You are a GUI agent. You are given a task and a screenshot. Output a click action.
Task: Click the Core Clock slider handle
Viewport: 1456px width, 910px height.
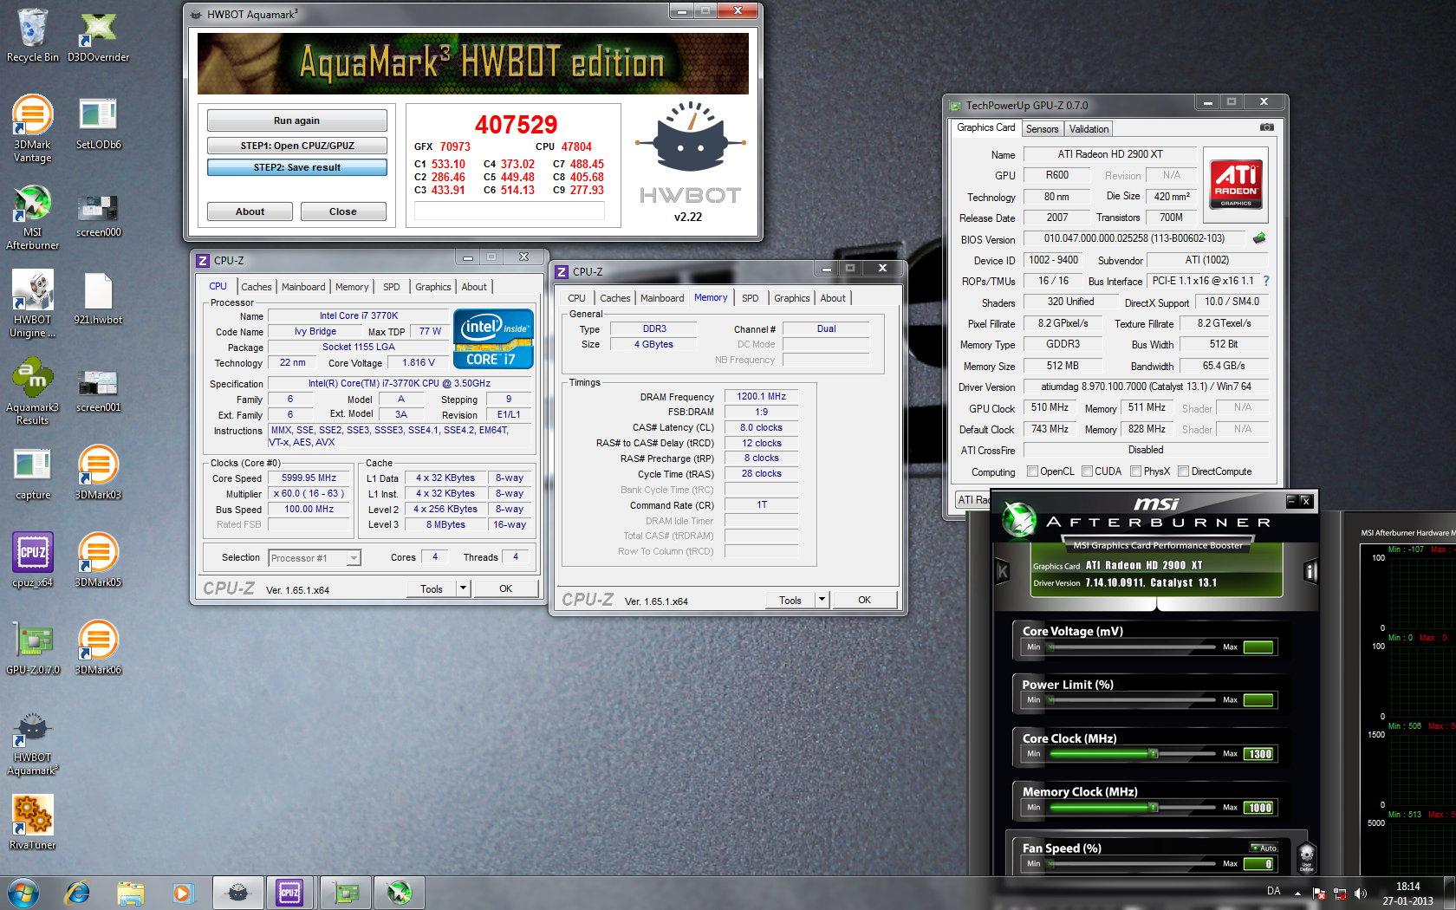click(1153, 754)
